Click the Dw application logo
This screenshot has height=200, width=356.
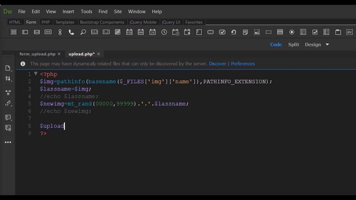[x=7, y=12]
